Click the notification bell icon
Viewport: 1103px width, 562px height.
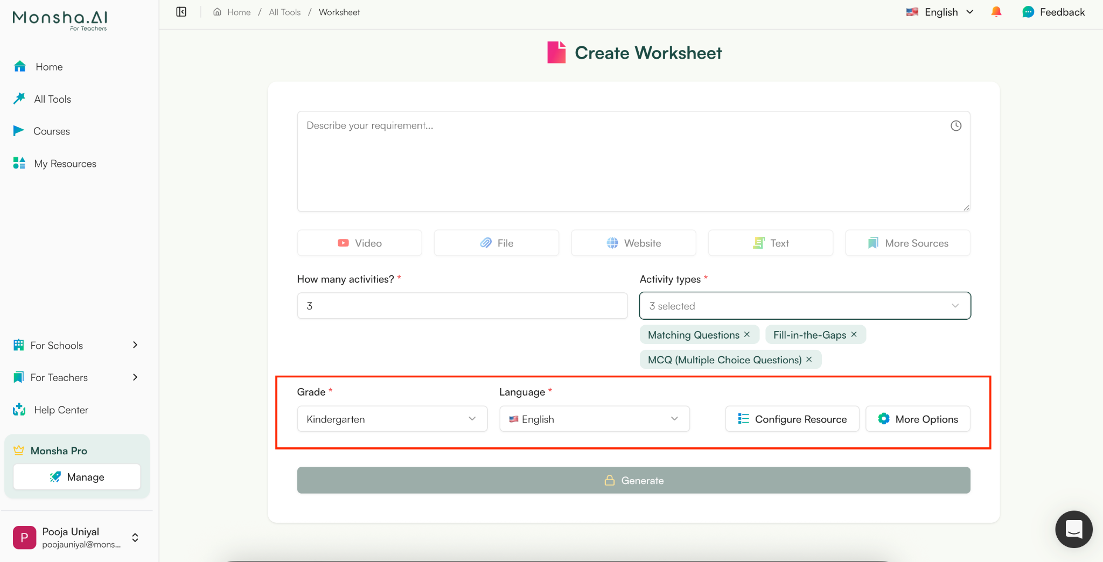(x=996, y=11)
